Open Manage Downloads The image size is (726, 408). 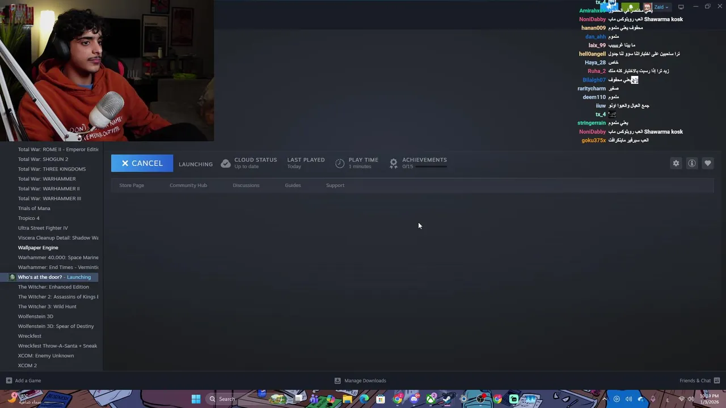[x=365, y=381]
